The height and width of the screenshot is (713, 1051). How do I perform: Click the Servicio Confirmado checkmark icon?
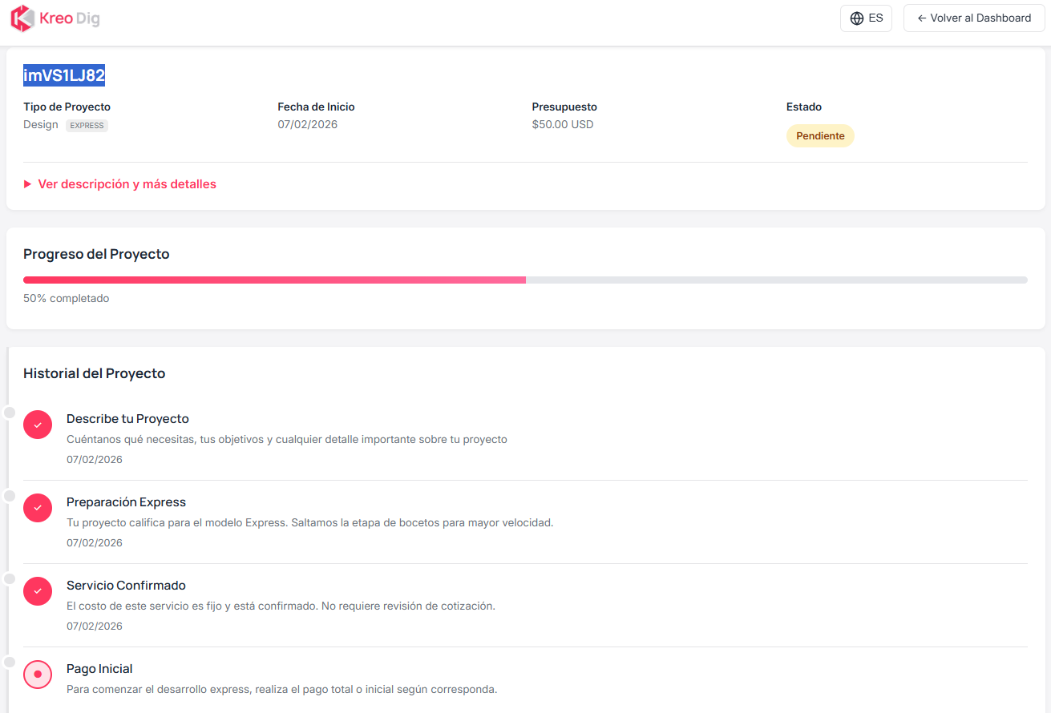point(38,591)
